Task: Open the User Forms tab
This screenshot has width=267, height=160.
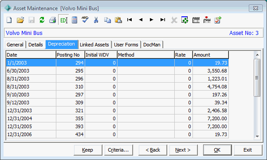Action: click(126, 45)
